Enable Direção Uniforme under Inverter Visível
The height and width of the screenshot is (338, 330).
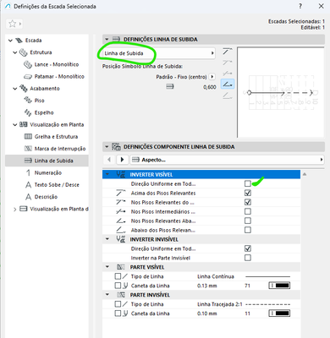click(x=248, y=183)
